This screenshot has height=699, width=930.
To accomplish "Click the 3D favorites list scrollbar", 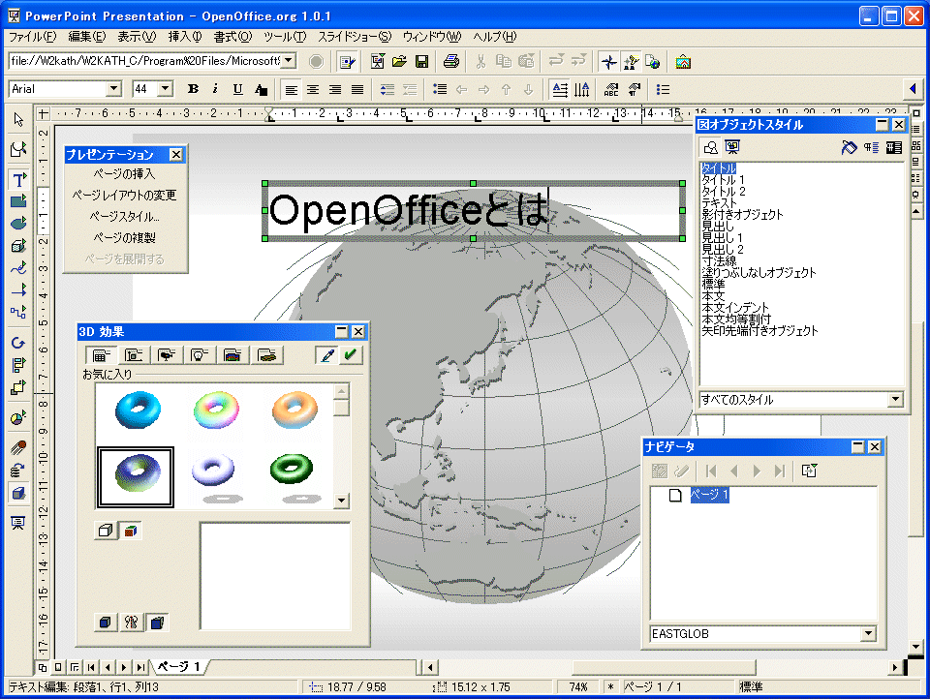I will click(342, 446).
